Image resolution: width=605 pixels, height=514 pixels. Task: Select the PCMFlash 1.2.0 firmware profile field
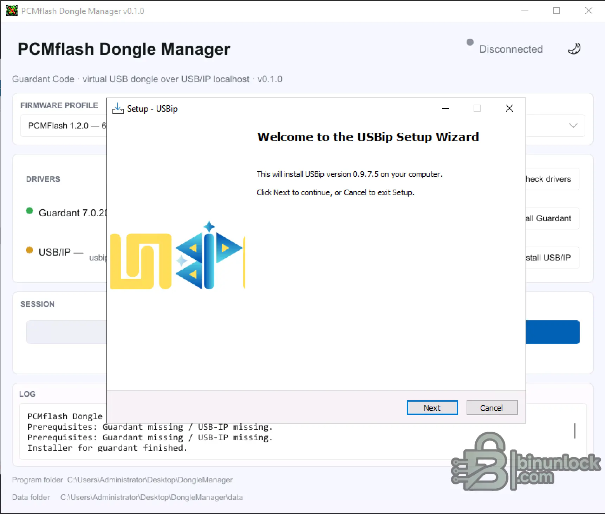click(x=64, y=126)
